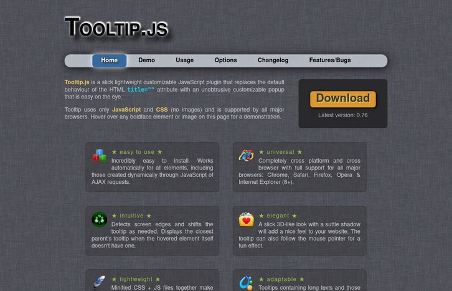Click the cyan title="" code text
452x291 pixels.
tap(141, 89)
